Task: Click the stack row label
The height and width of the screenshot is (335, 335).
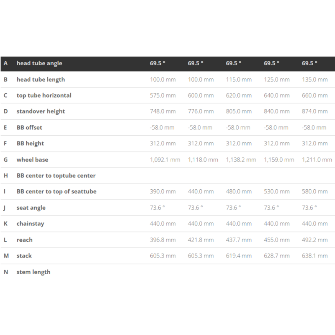Action: point(24,256)
